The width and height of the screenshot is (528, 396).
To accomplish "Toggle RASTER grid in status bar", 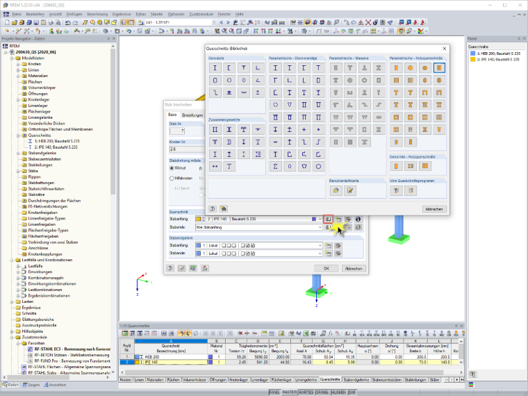I will pyautogui.click(x=289, y=393).
